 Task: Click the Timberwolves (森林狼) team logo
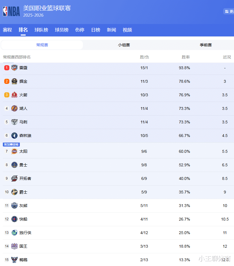click(14, 136)
